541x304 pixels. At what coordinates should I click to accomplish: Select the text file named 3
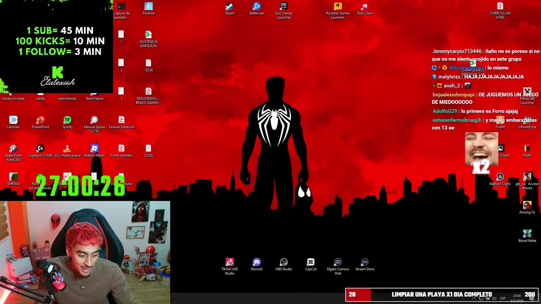(121, 94)
